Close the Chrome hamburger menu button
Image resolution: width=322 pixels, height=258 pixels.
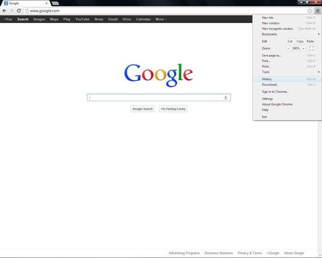(x=318, y=11)
